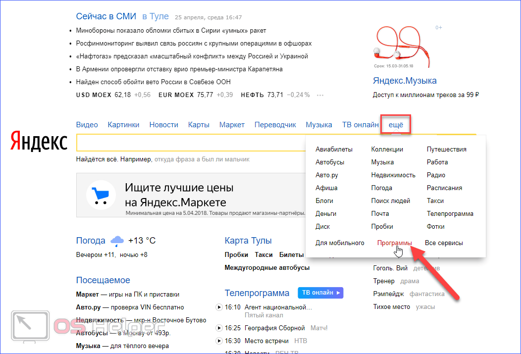Open the Найден способ обойти вето headline

tap(153, 82)
